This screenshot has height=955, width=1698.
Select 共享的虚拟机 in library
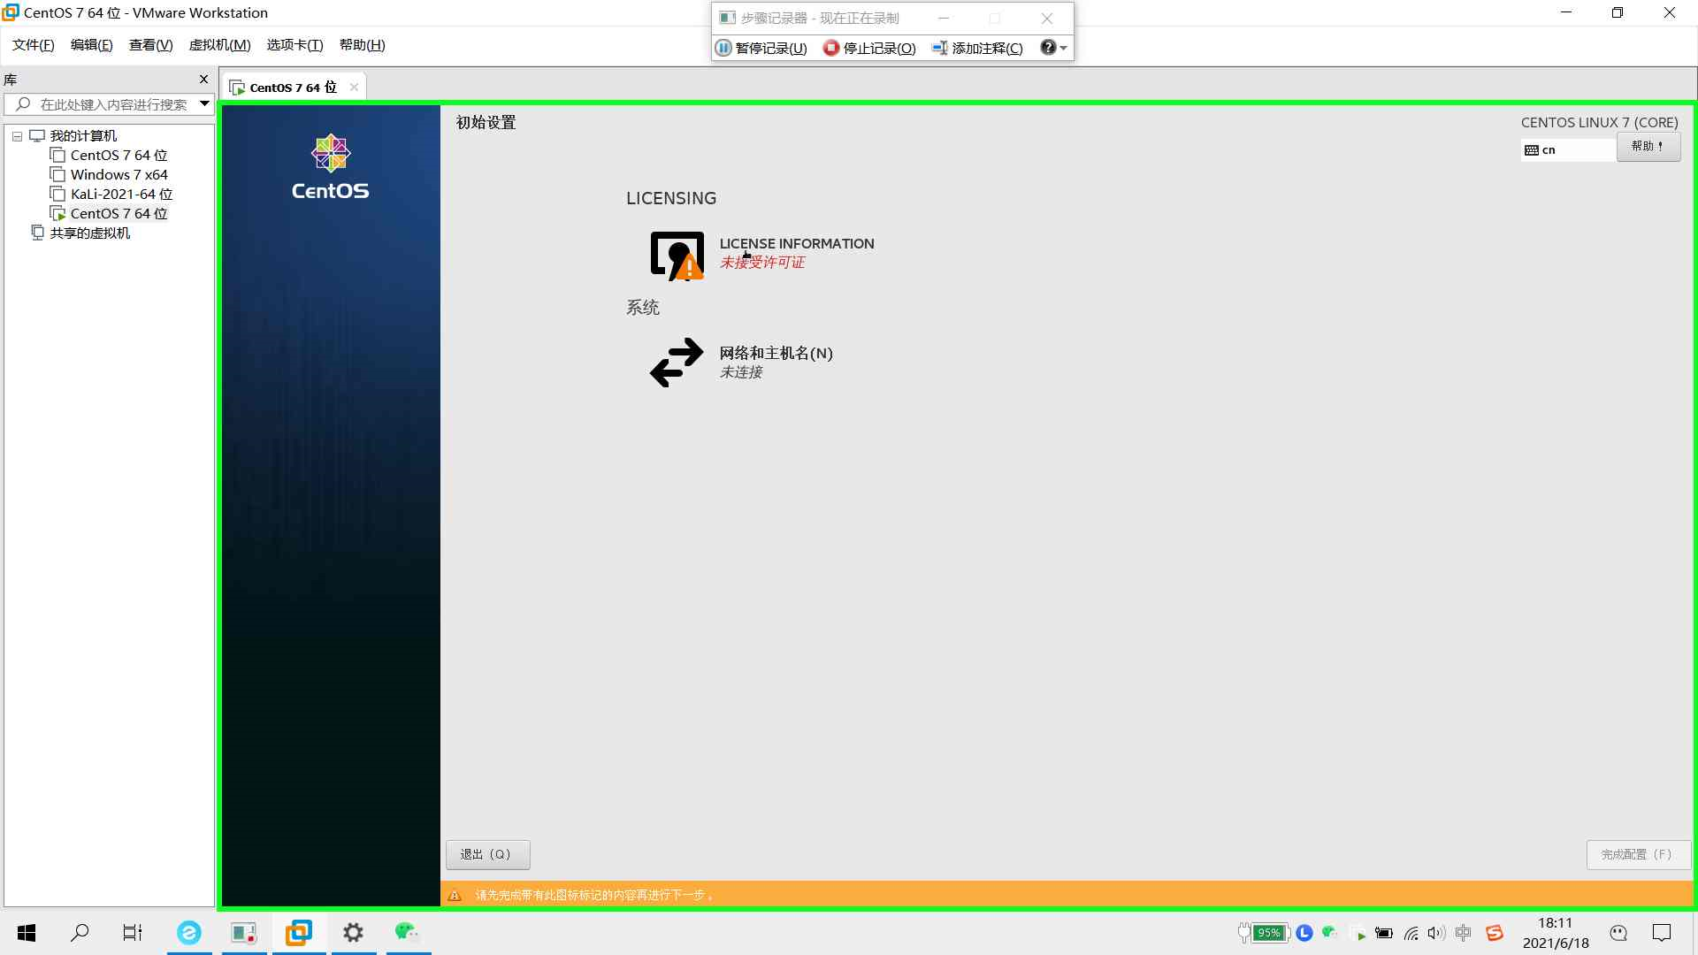click(x=89, y=233)
